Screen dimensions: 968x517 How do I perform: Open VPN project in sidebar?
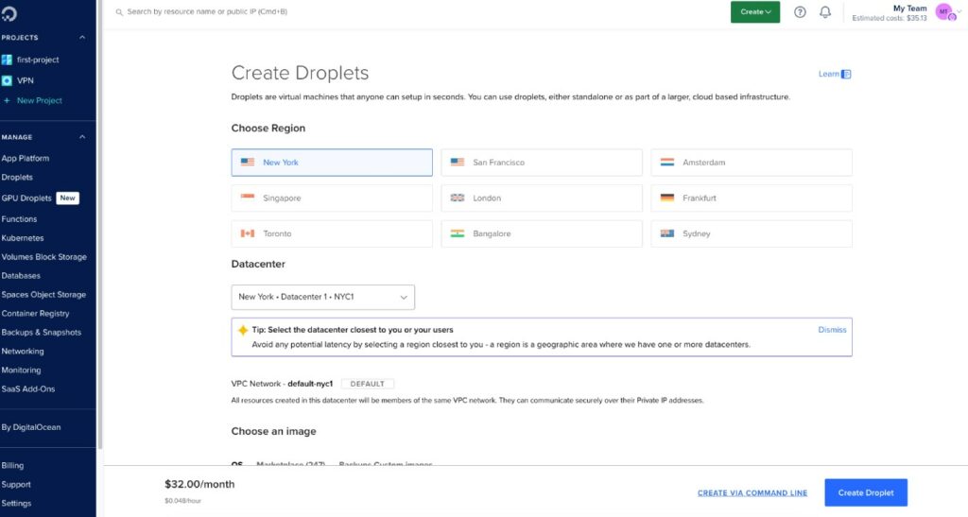tap(26, 81)
